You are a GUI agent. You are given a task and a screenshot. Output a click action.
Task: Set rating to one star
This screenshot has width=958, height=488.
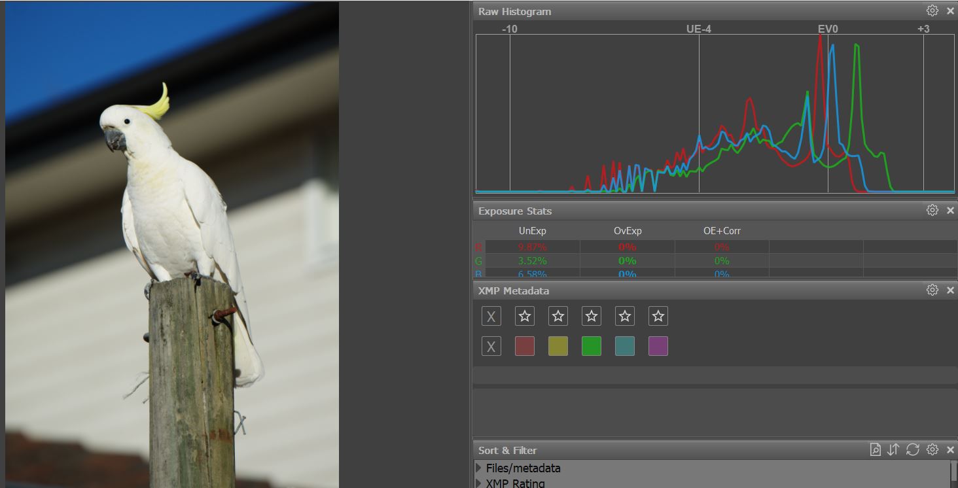524,317
